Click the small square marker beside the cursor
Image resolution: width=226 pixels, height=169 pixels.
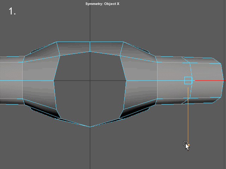pos(185,143)
